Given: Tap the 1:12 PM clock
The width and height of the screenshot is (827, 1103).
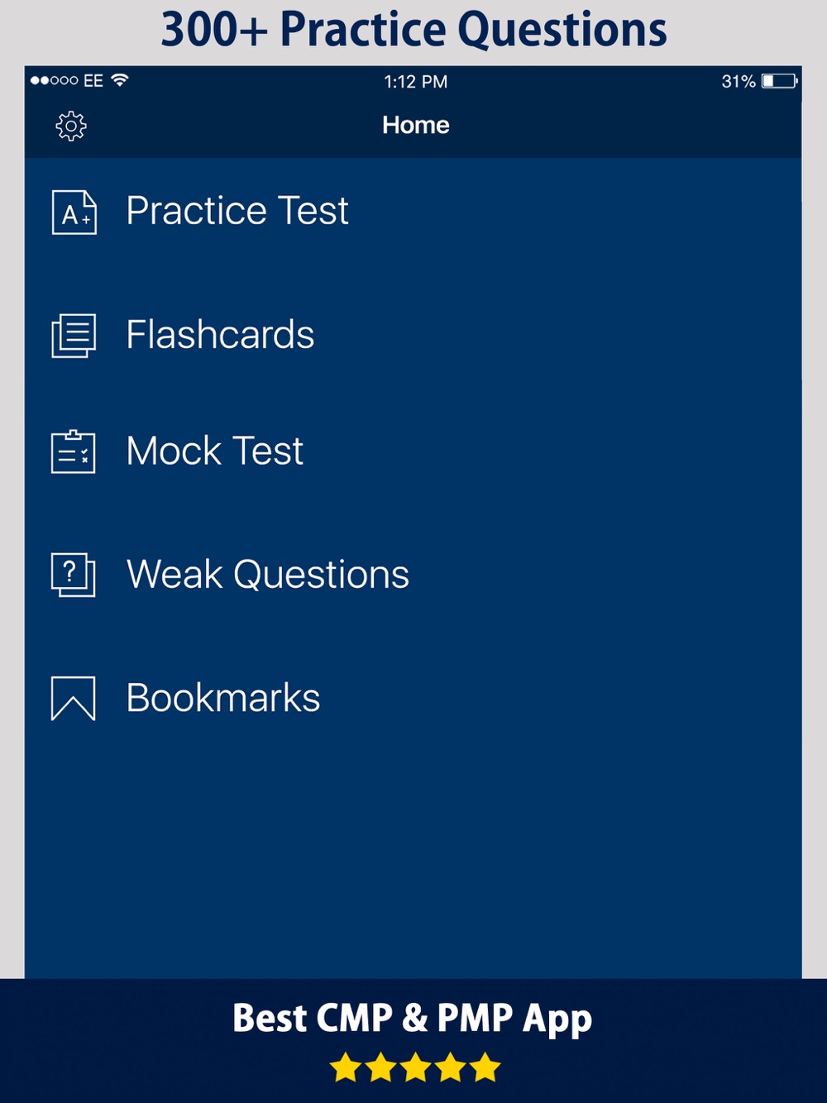Looking at the screenshot, I should pos(416,81).
